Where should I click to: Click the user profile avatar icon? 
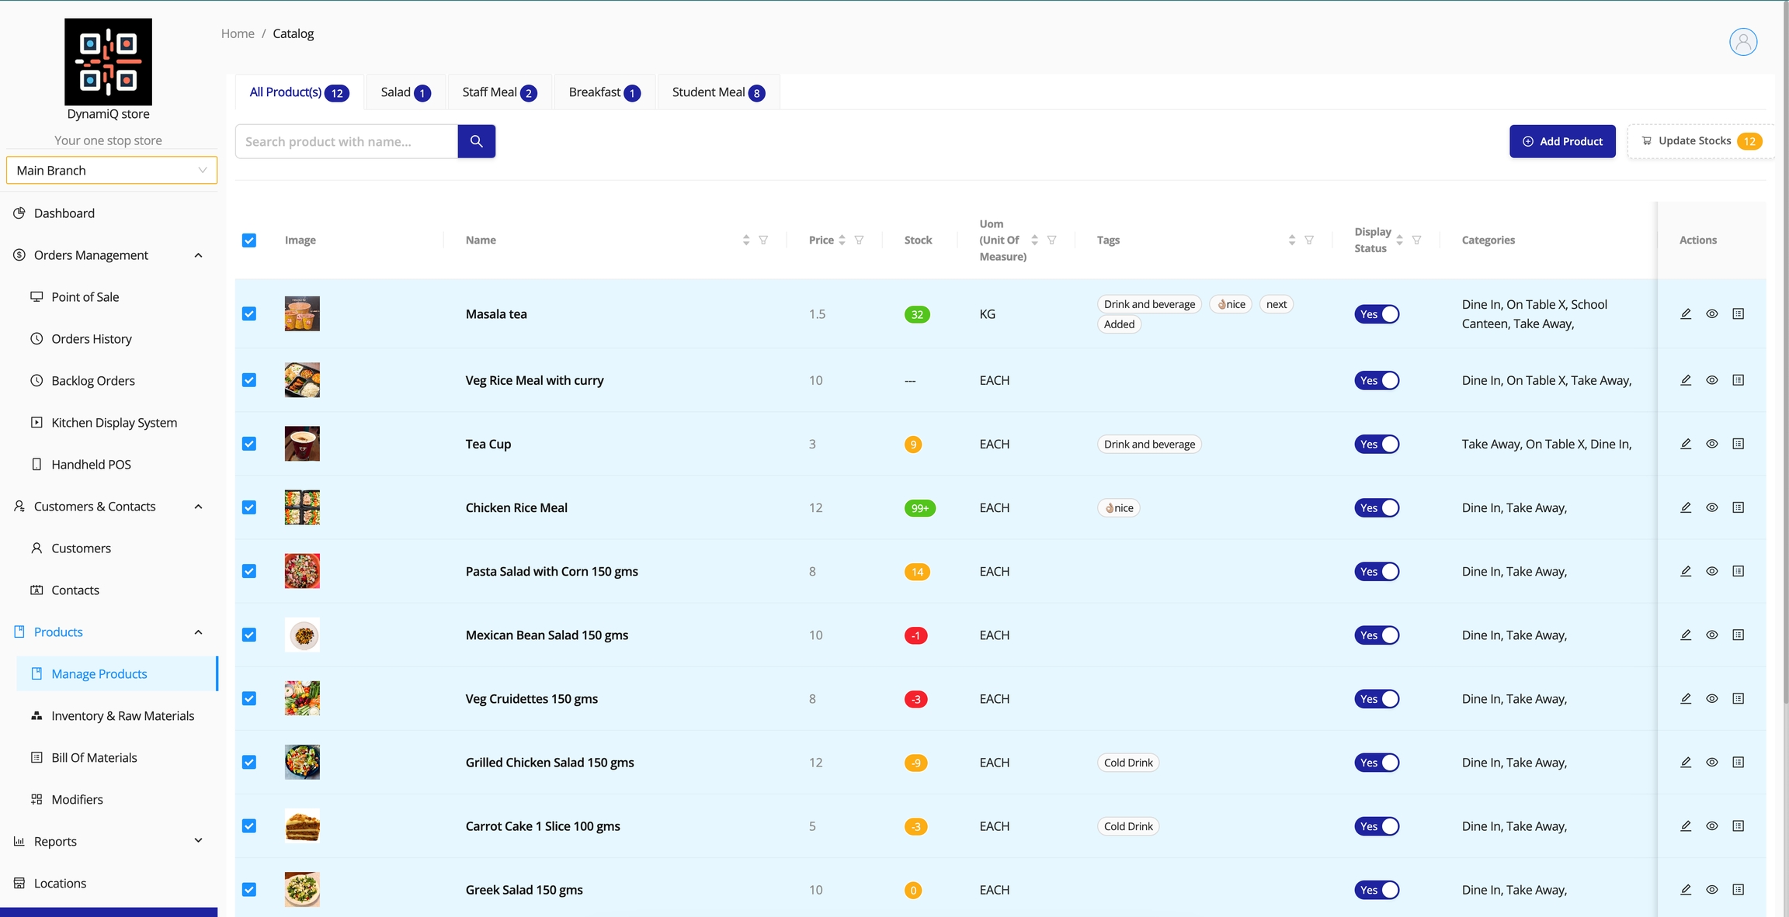pos(1742,42)
